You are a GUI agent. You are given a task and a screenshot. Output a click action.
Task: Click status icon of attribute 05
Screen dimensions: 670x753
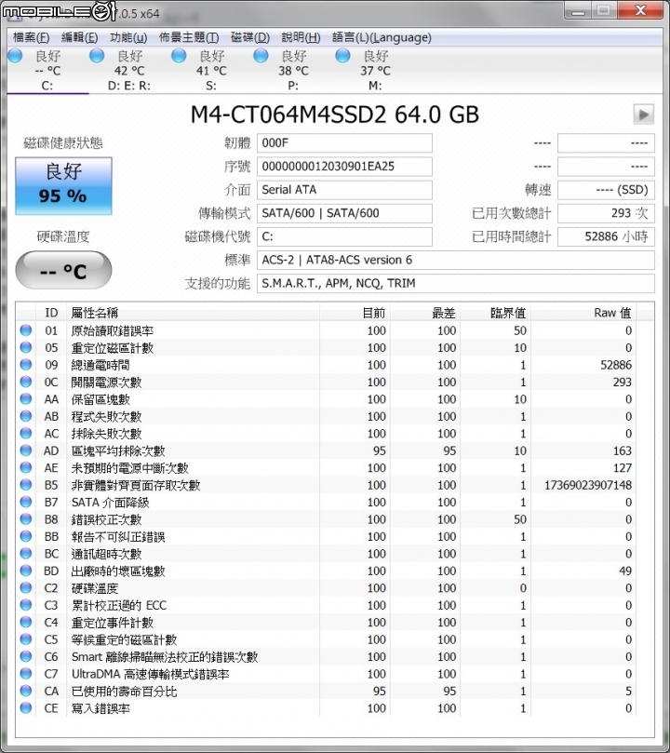26,348
